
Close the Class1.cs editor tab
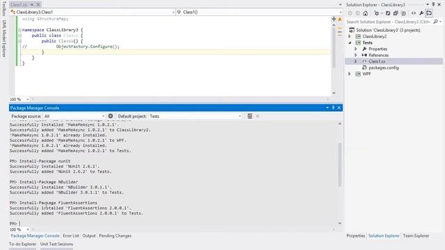38,5
